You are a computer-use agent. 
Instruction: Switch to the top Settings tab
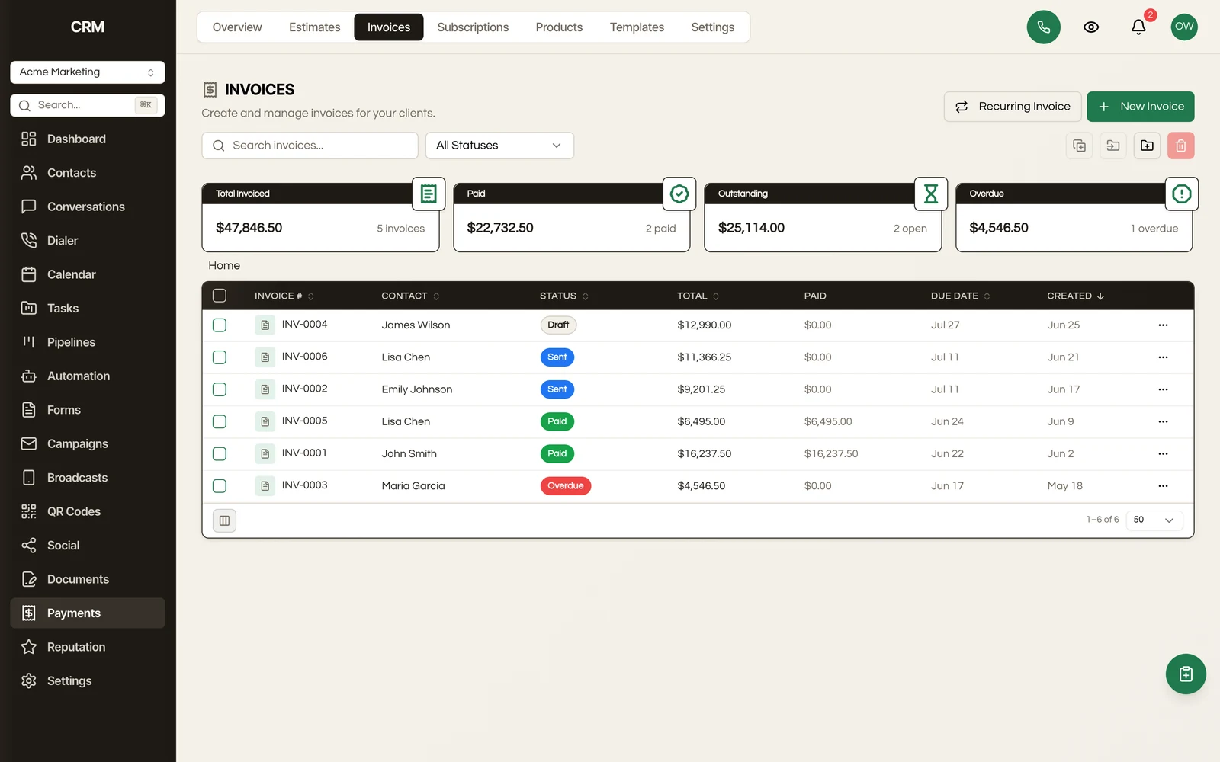(x=713, y=27)
